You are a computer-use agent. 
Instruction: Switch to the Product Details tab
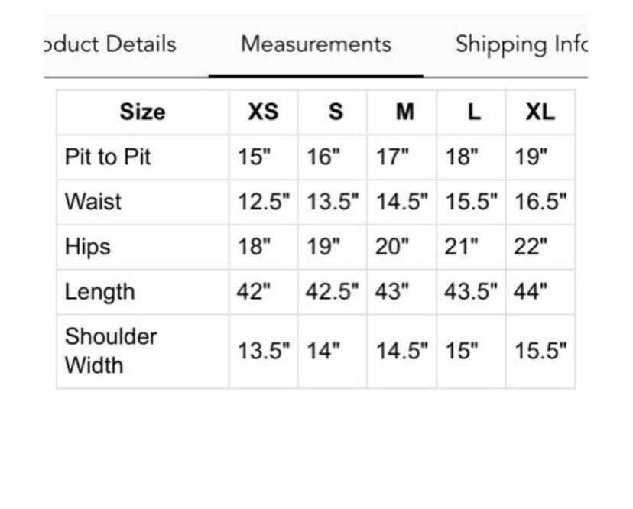pyautogui.click(x=110, y=44)
